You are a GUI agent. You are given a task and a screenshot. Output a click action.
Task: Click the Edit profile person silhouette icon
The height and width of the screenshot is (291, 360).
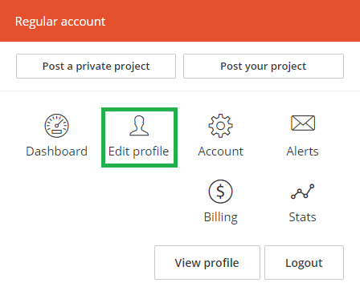click(139, 126)
